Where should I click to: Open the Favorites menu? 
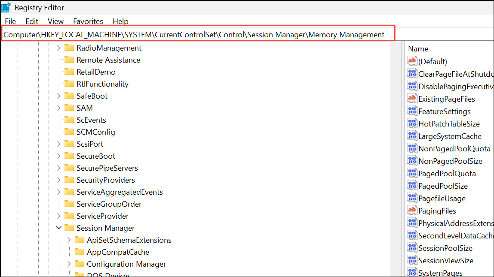click(x=88, y=21)
